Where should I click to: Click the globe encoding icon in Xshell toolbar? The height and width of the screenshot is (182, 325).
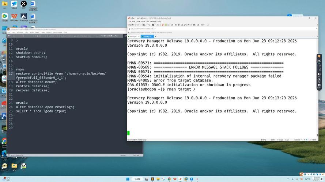click(153, 25)
